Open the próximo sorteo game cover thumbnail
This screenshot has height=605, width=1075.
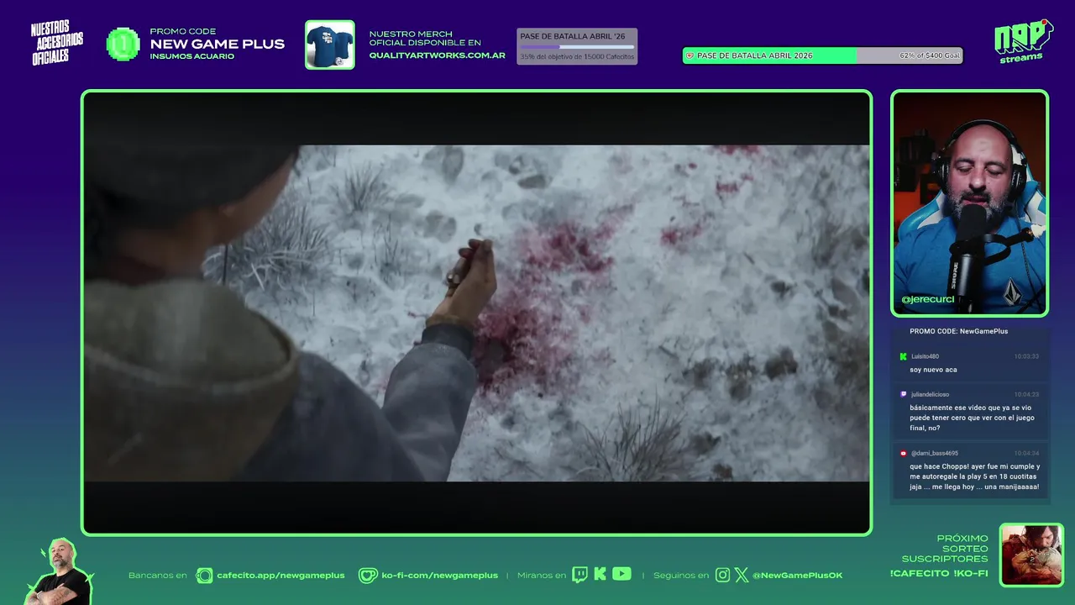(x=1031, y=555)
